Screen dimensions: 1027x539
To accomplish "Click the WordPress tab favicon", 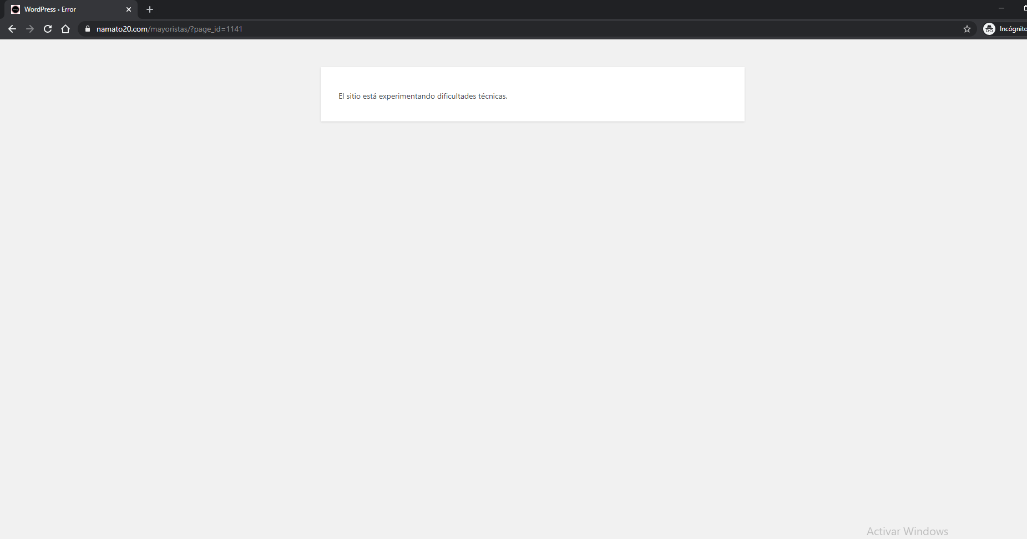I will [x=16, y=9].
